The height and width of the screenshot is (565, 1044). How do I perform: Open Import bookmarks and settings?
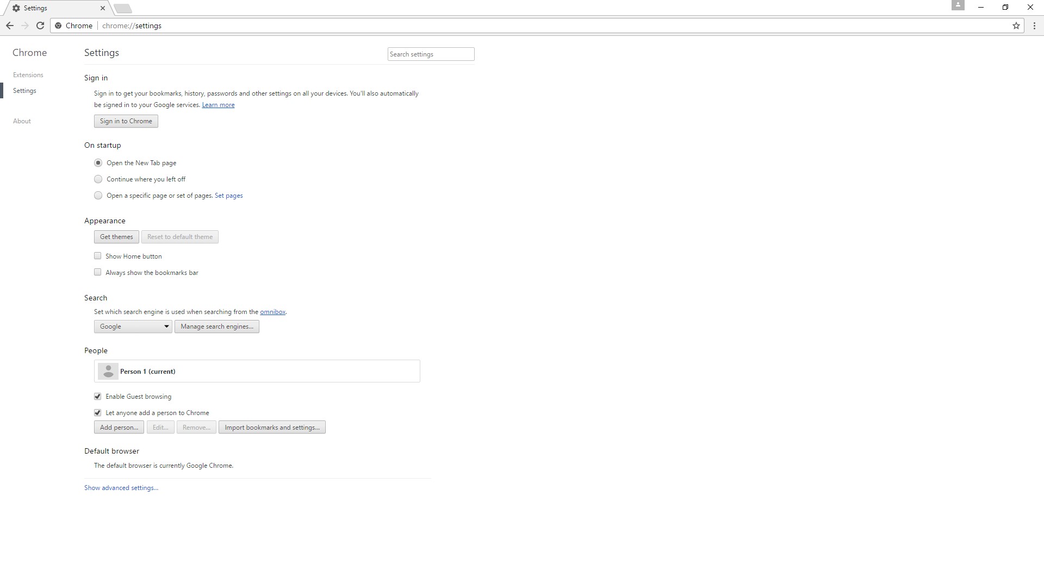point(272,428)
